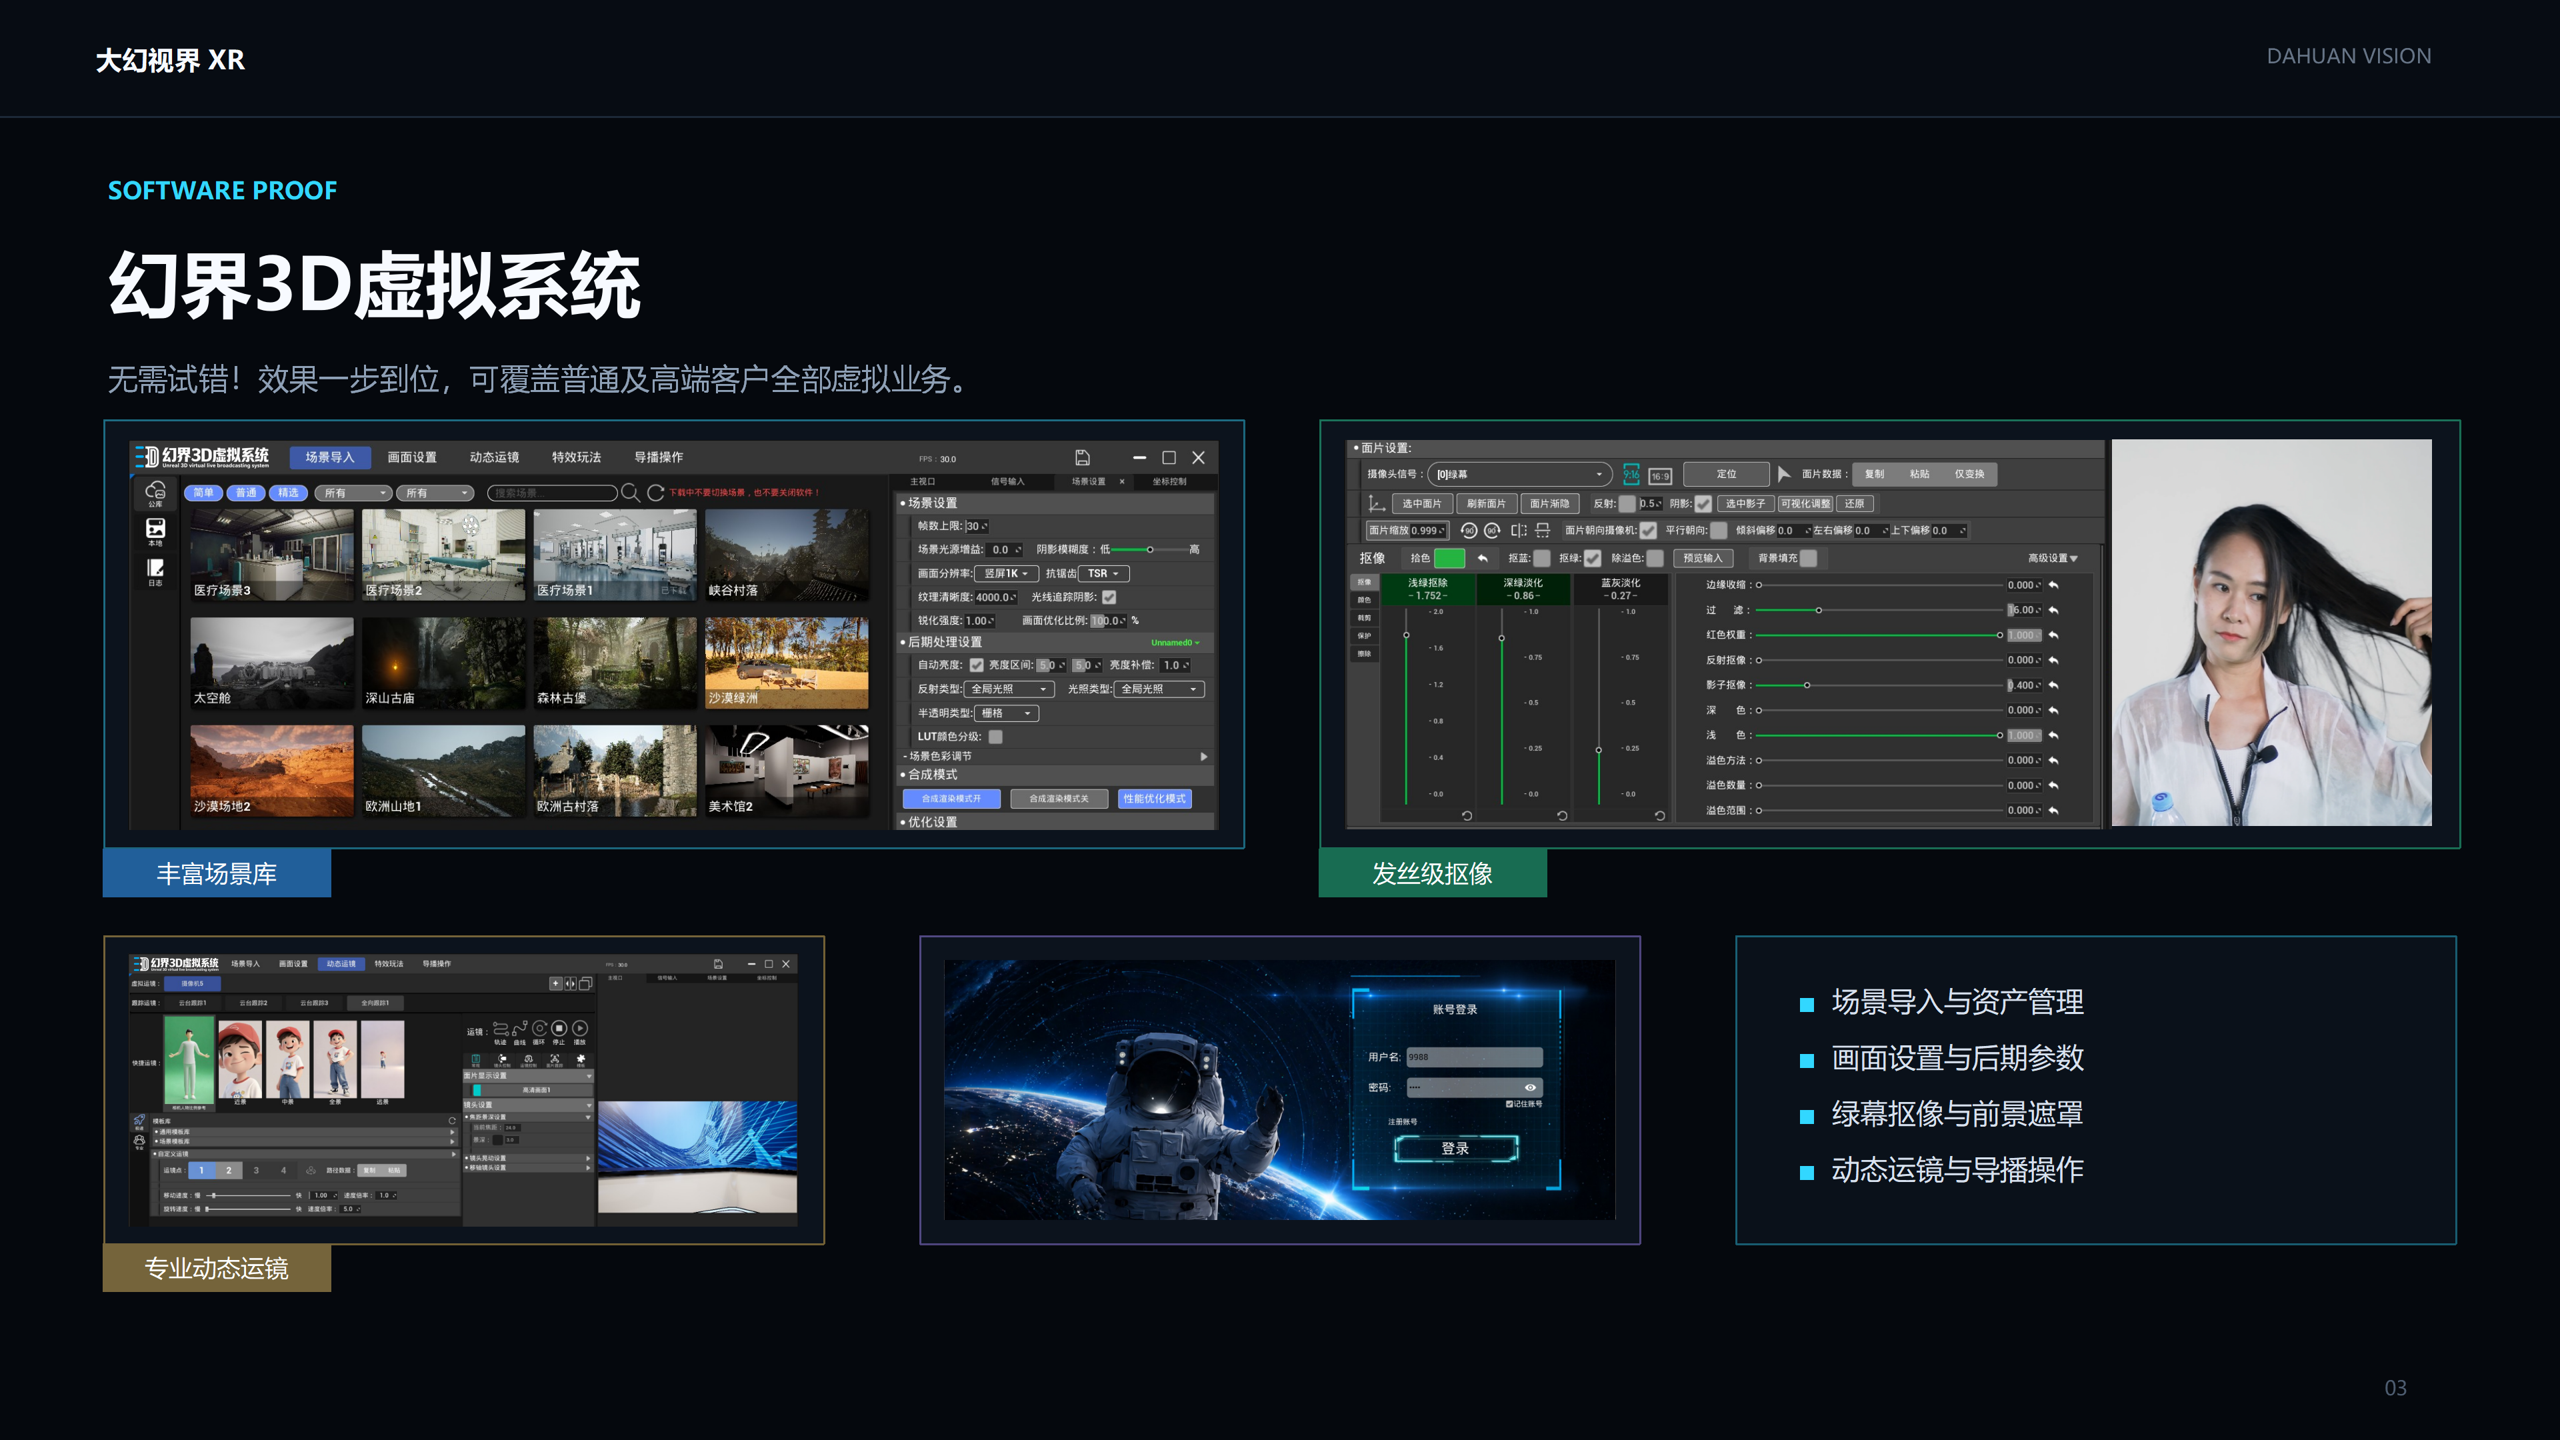Open the 半透明类型 栅格 dropdown
Screen dimensions: 2560x1440
1006,713
